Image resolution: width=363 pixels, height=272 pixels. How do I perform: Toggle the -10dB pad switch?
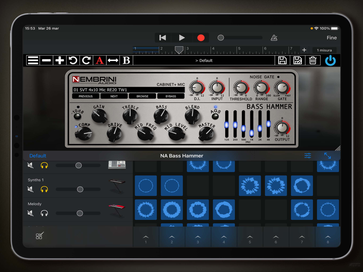click(x=77, y=116)
